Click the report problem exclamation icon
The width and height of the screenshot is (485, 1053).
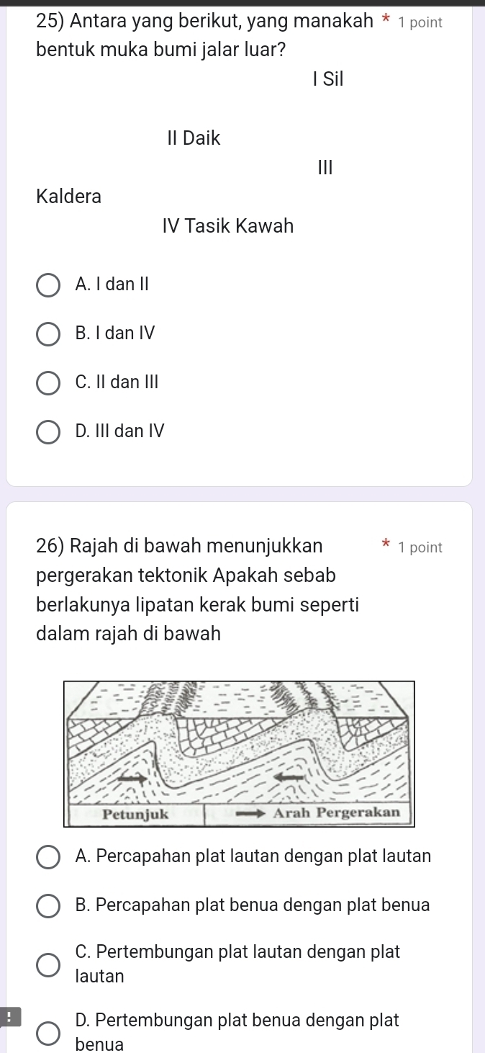[9, 1017]
